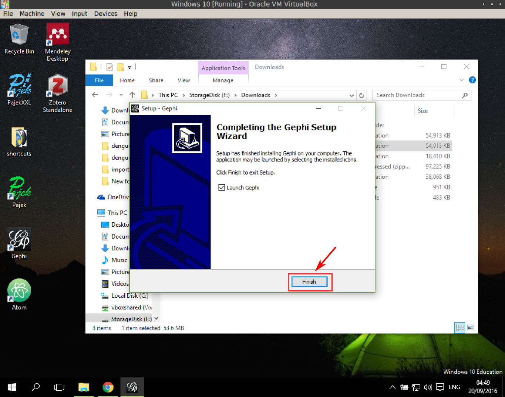The height and width of the screenshot is (397, 505).
Task: Switch to Large icons view icon
Action: click(x=471, y=328)
